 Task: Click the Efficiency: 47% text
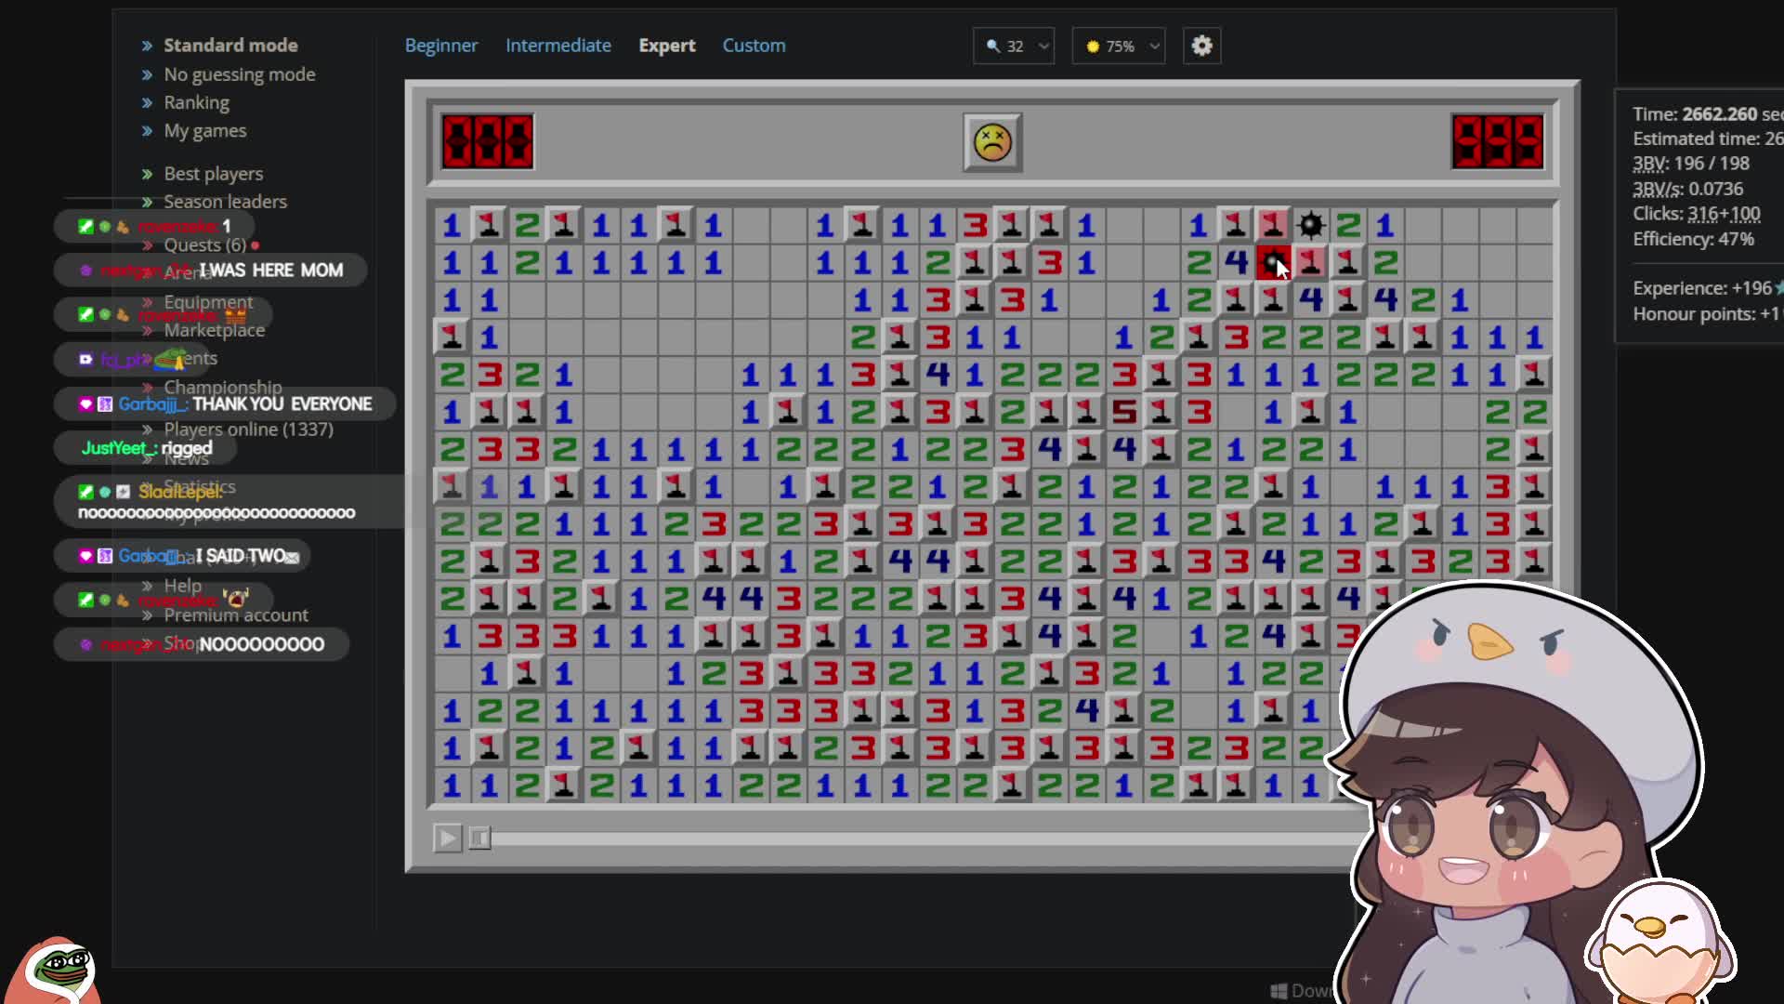(1693, 239)
